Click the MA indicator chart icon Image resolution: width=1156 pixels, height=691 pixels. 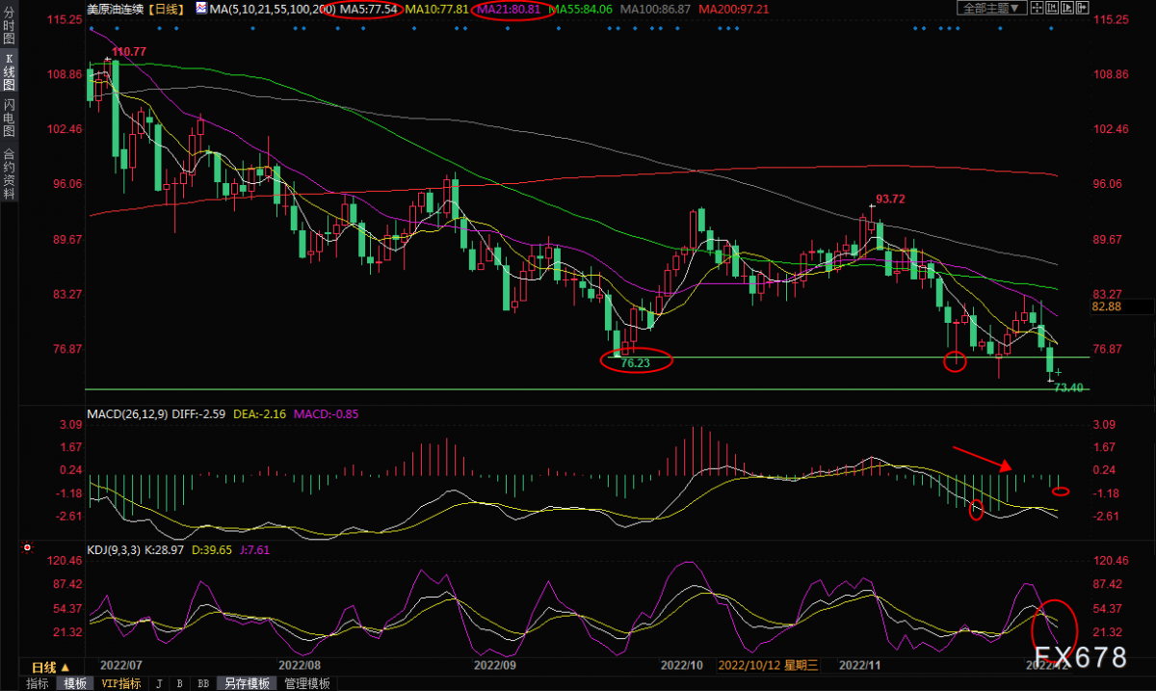pyautogui.click(x=200, y=8)
